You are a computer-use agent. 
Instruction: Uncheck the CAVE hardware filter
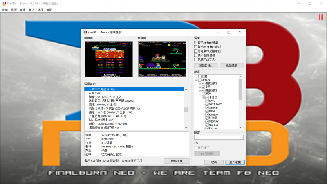pos(207,101)
